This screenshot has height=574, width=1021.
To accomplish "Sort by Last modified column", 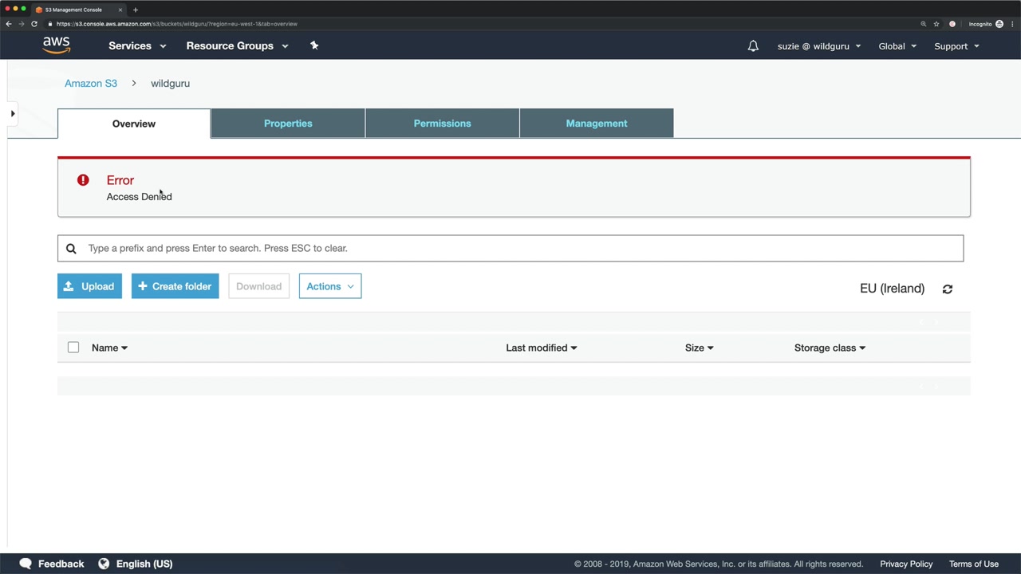I will coord(542,348).
